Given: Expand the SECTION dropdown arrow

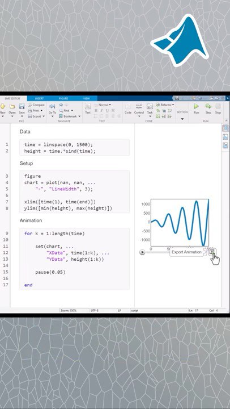Looking at the screenshot, I should tap(182, 119).
